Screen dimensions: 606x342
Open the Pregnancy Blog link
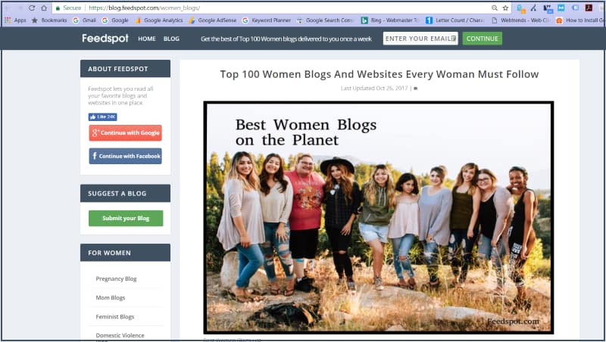[x=116, y=278]
